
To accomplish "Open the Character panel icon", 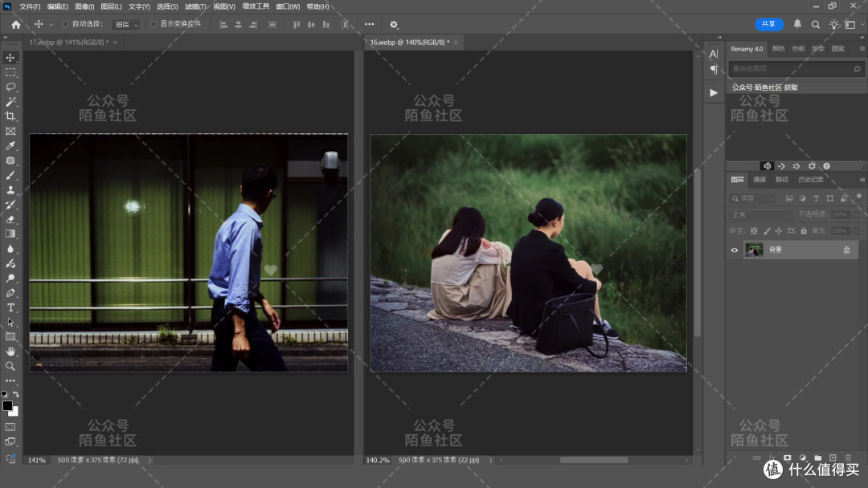I will [x=714, y=54].
